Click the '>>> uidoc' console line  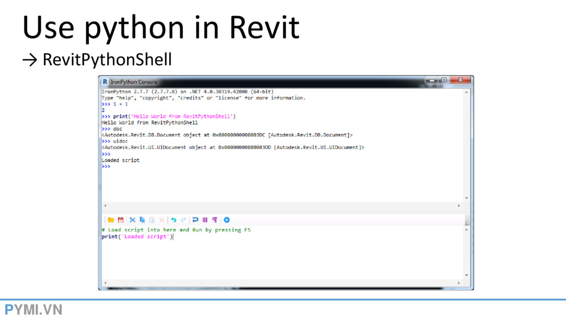115,141
